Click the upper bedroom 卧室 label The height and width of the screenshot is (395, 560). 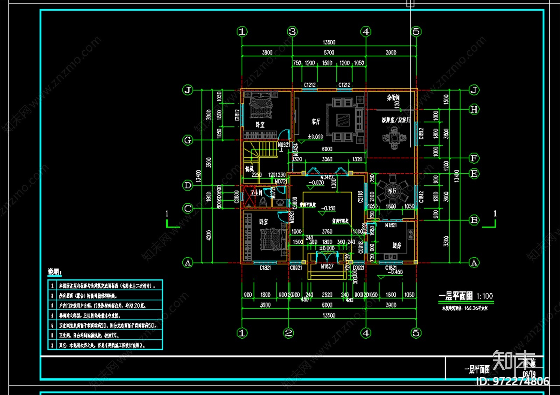(260, 125)
